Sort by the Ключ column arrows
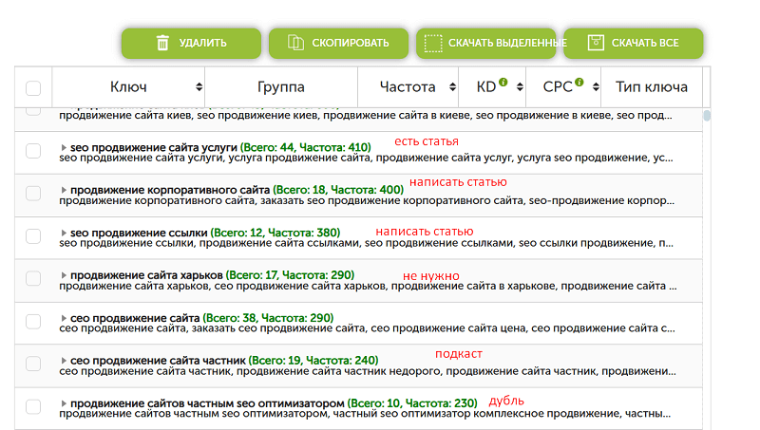Image resolution: width=760 pixels, height=430 pixels. click(199, 87)
